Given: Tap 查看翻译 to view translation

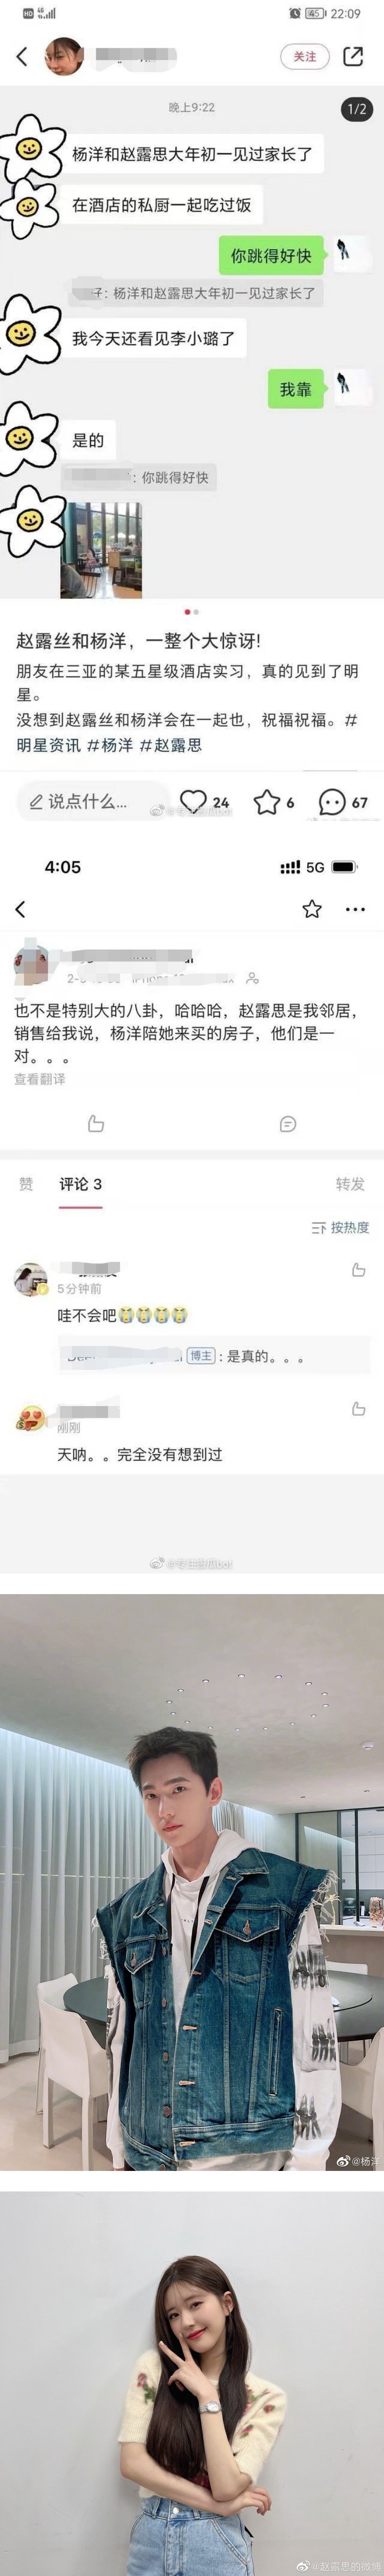Looking at the screenshot, I should (40, 1079).
